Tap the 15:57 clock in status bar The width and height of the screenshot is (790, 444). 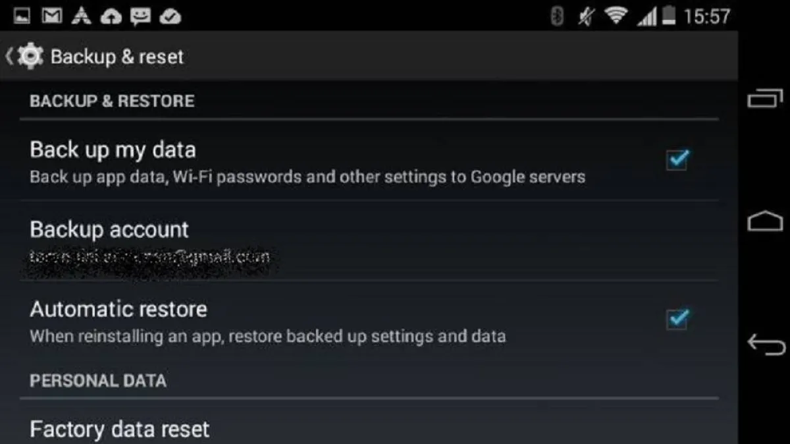706,16
